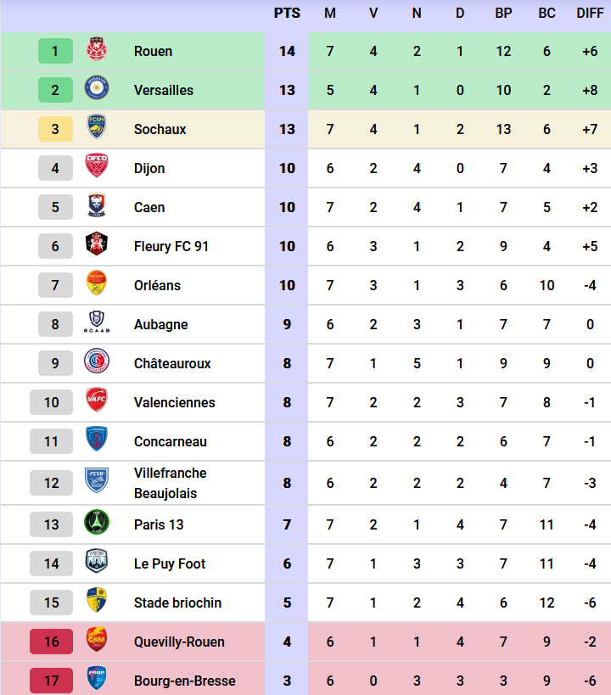611x695 pixels.
Task: Select the Villefranche Beaujolais team name
Action: pos(171,483)
